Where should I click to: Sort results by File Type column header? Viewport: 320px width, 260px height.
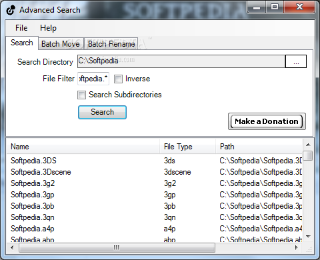[x=188, y=147]
